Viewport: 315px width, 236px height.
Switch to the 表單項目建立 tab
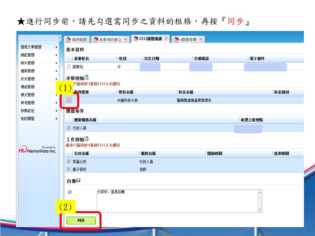click(x=110, y=39)
